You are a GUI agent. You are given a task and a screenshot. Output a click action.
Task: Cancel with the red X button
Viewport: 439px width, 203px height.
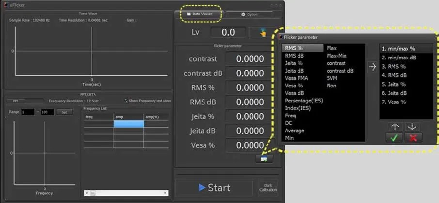pos(413,138)
